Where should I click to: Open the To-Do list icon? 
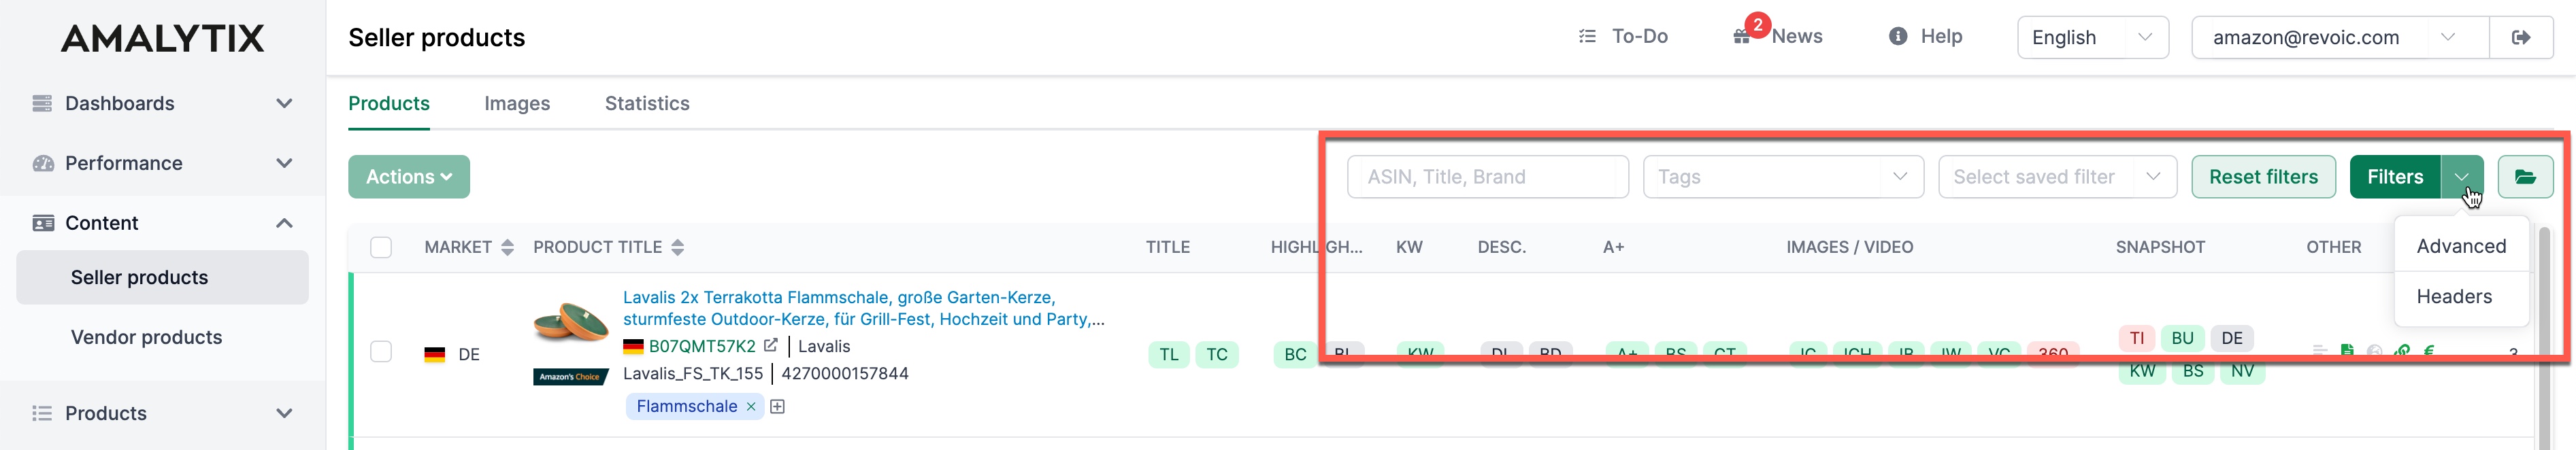click(1587, 36)
